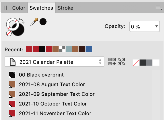This screenshot has width=164, height=120.
Task: Click the palette selector stepper arrows
Action: (100, 62)
